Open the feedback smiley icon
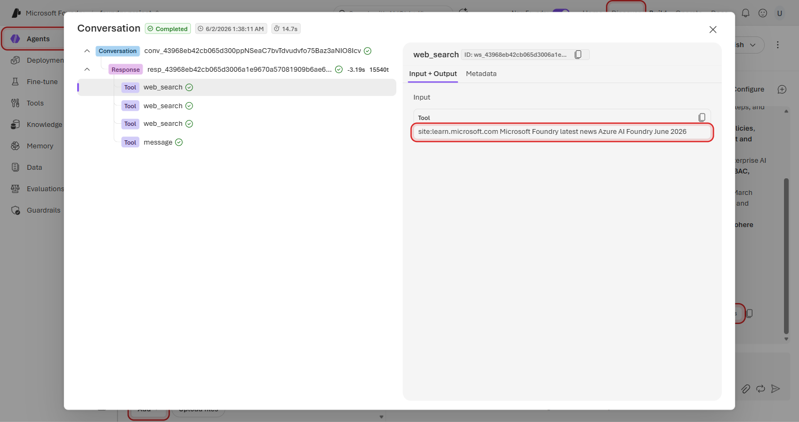Viewport: 799px width, 422px height. point(763,13)
